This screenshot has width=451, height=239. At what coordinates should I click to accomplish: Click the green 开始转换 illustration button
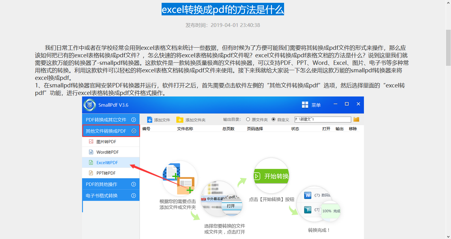click(271, 176)
